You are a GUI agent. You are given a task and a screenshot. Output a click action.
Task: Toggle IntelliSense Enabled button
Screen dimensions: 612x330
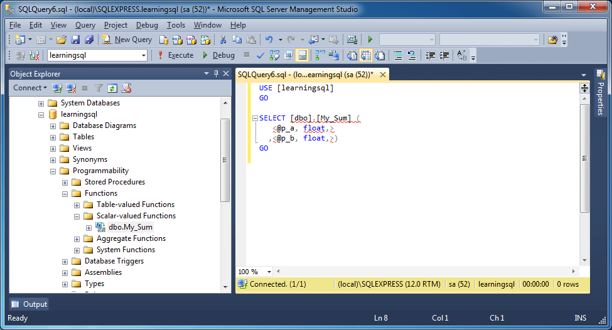[302, 55]
